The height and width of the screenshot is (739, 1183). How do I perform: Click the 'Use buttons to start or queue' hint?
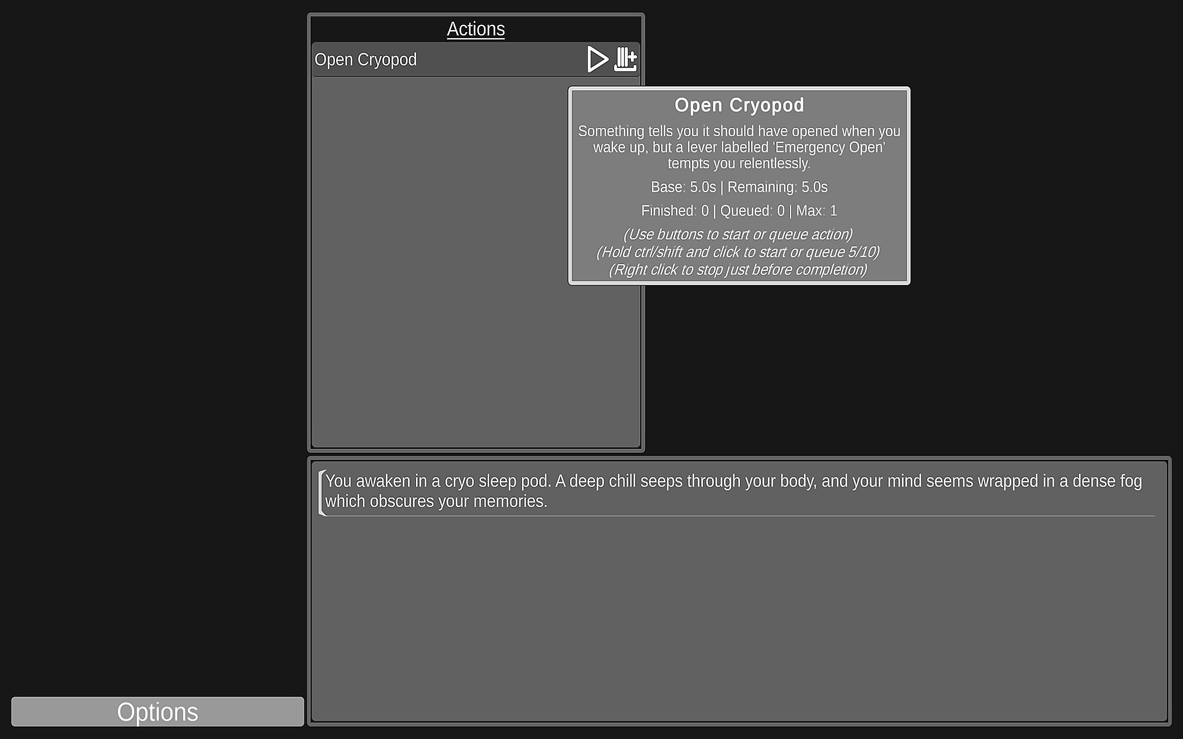pos(738,235)
